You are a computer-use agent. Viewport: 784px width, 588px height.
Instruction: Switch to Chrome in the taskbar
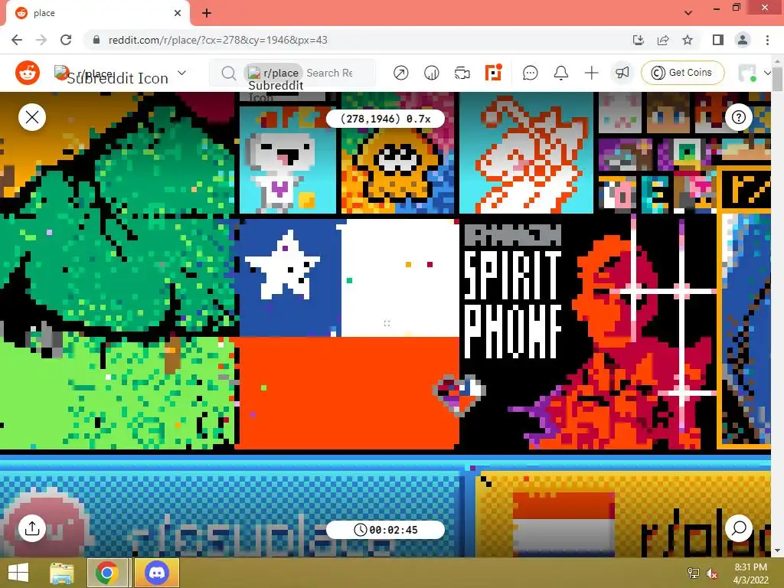coord(106,573)
